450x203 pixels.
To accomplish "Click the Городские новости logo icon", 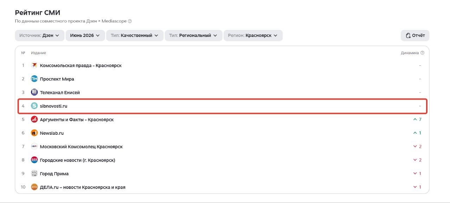I will click(34, 160).
